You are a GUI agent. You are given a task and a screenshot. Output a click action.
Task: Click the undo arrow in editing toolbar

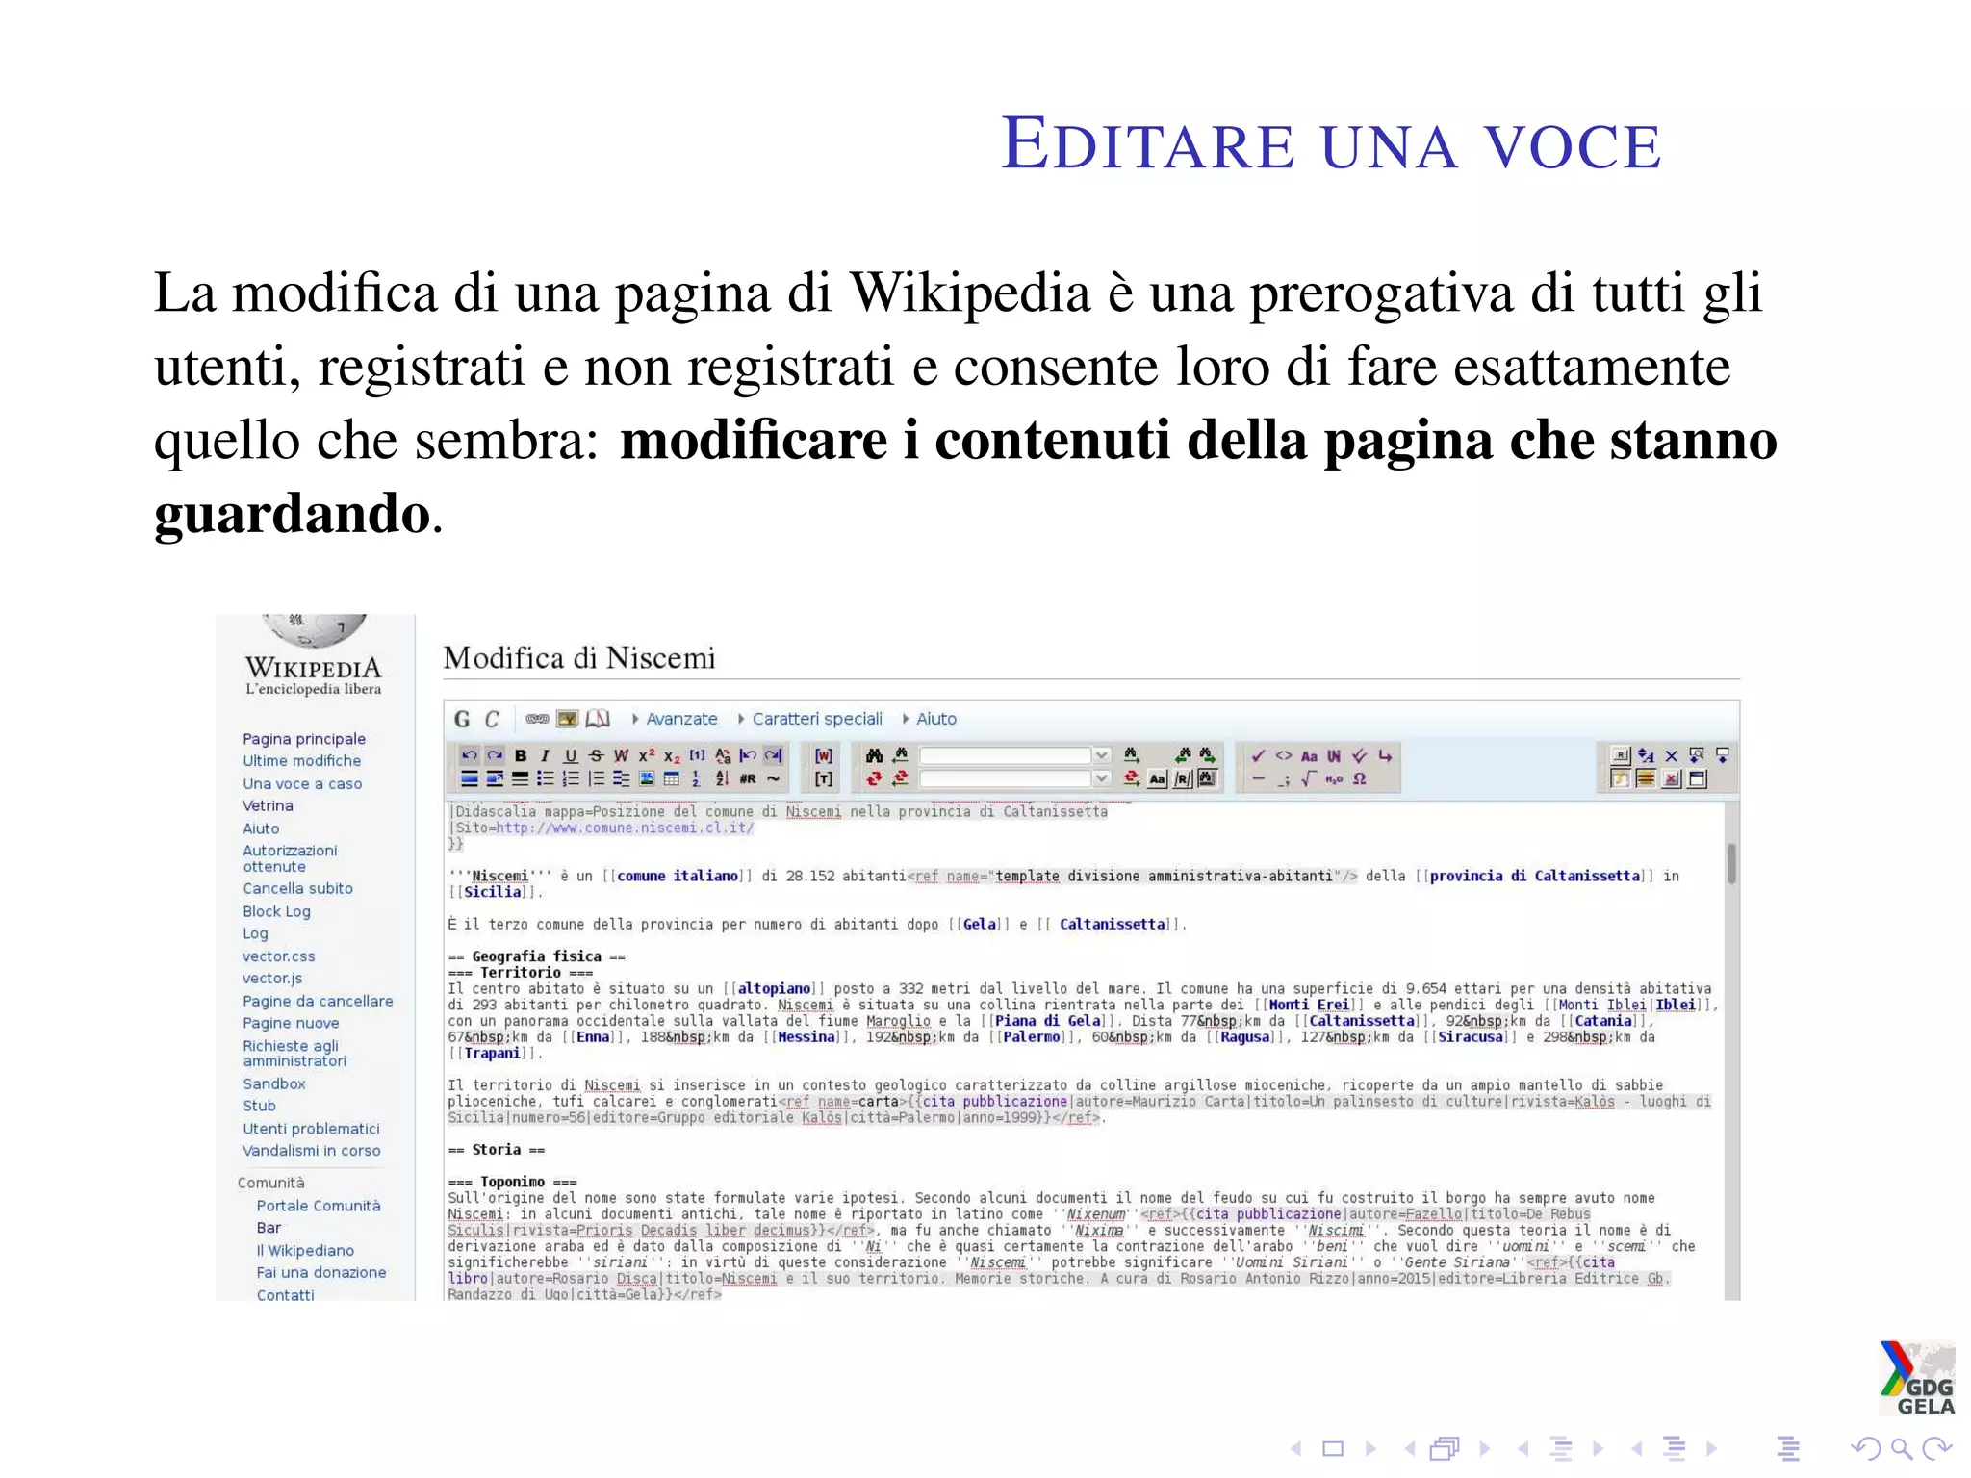pyautogui.click(x=470, y=755)
